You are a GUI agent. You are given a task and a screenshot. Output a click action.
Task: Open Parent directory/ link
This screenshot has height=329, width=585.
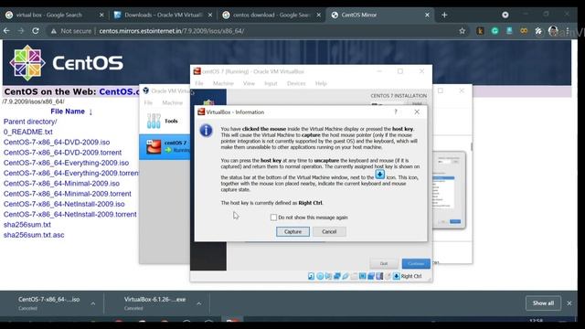[x=30, y=122]
